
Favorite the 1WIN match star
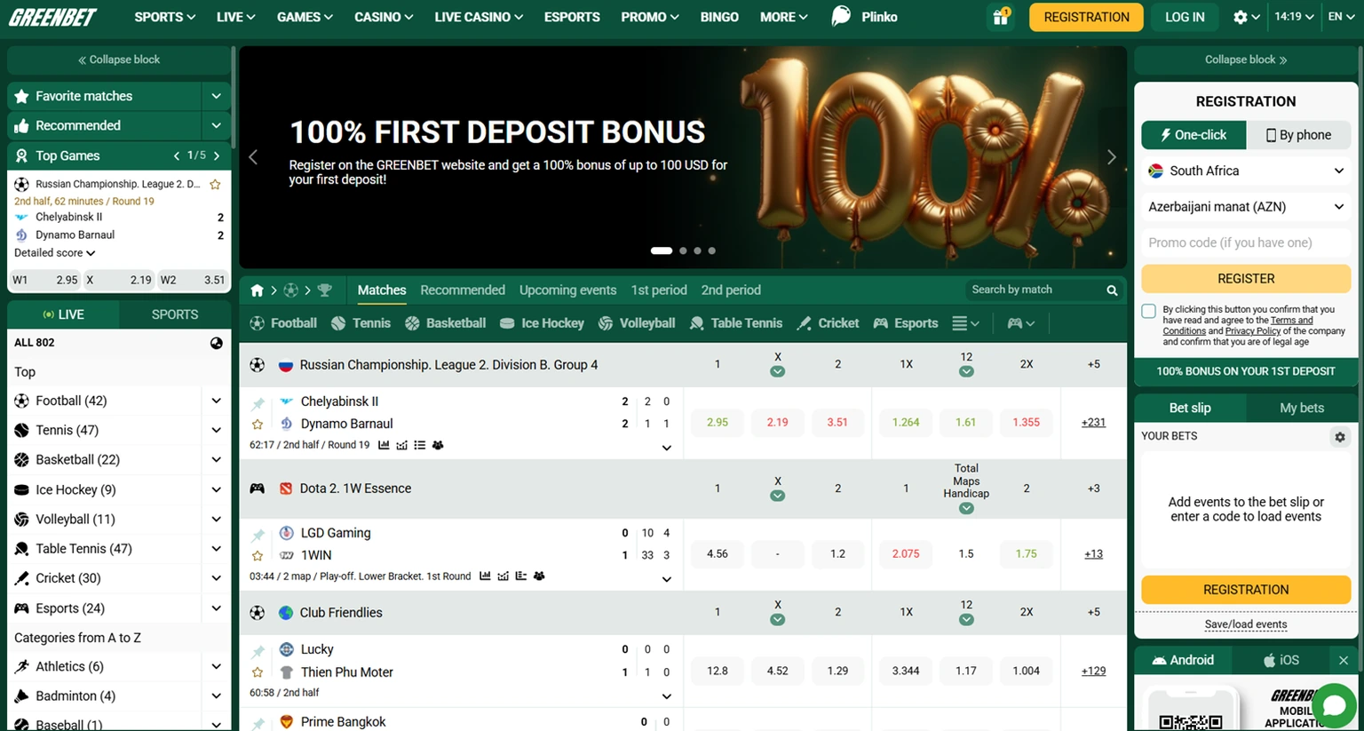(258, 556)
